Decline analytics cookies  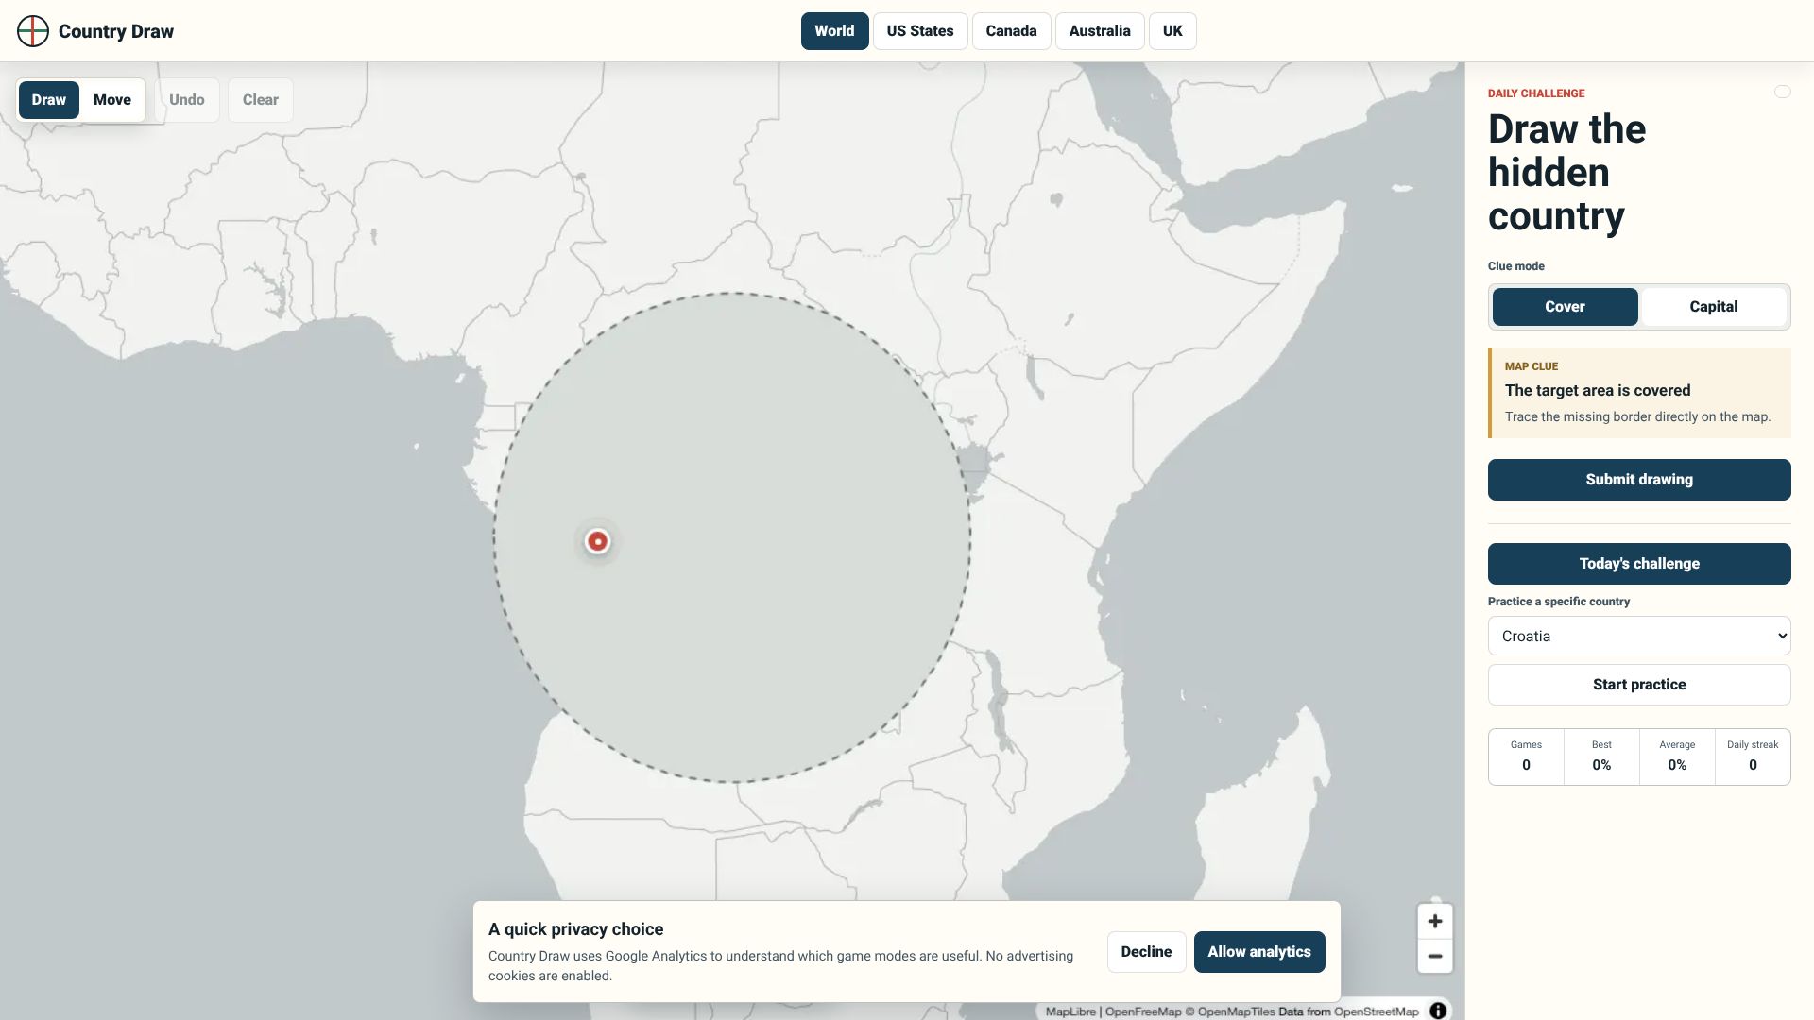1146,952
